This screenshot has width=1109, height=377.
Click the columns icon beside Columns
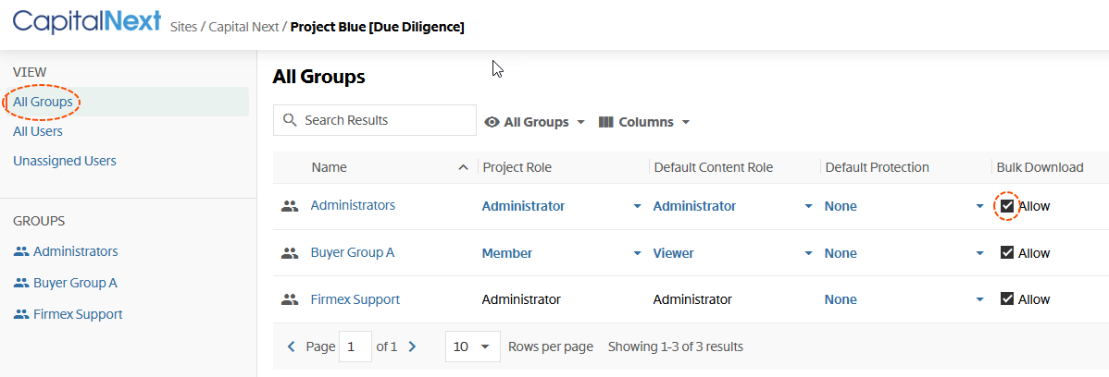(605, 122)
